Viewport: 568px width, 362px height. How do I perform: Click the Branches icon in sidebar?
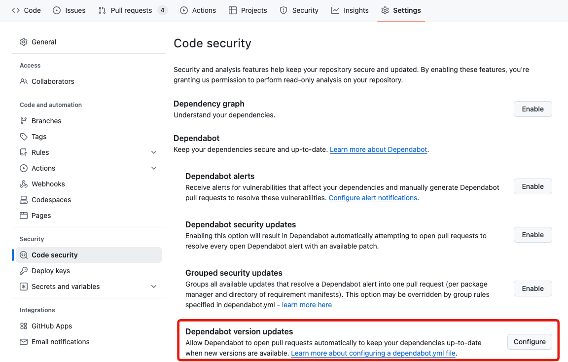tap(24, 121)
